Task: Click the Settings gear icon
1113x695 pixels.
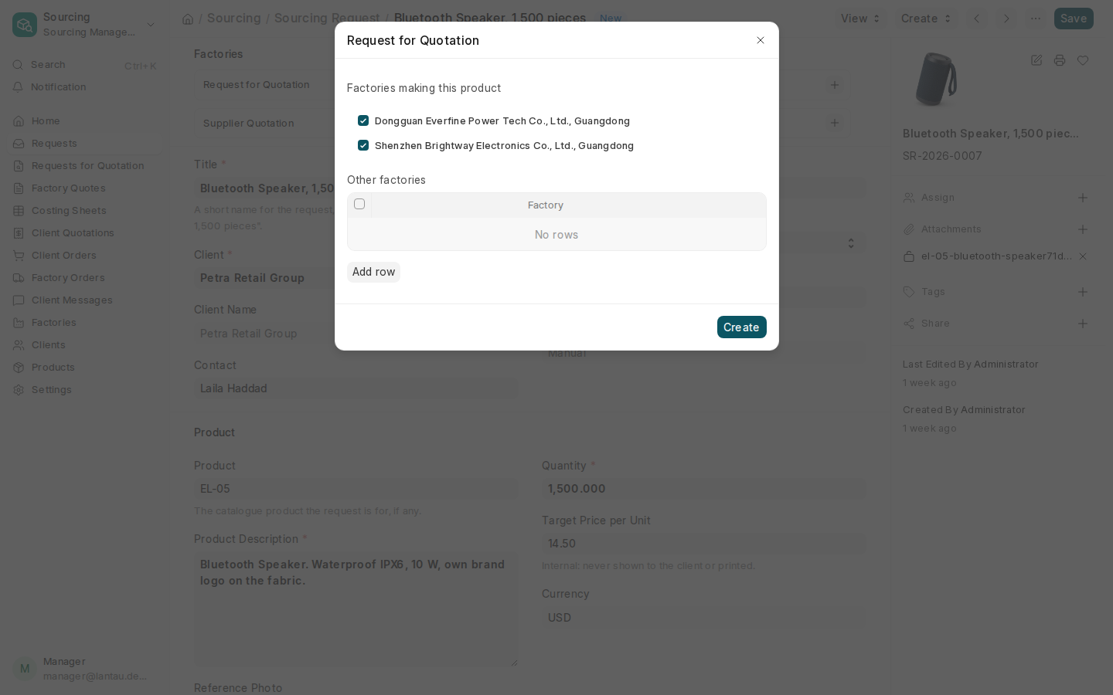Action: tap(19, 390)
